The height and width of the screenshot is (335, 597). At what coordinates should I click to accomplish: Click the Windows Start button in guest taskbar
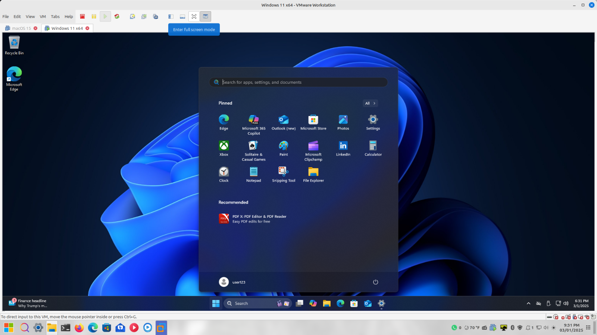click(x=216, y=303)
